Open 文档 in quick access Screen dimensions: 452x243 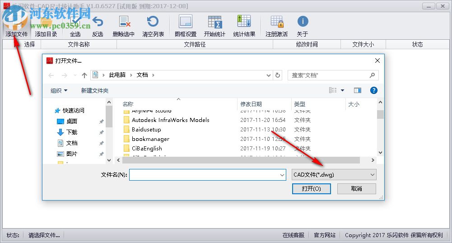pyautogui.click(x=72, y=143)
